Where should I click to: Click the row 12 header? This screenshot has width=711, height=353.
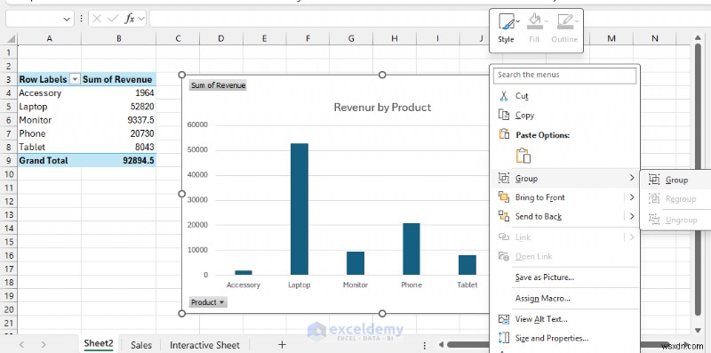point(9,201)
